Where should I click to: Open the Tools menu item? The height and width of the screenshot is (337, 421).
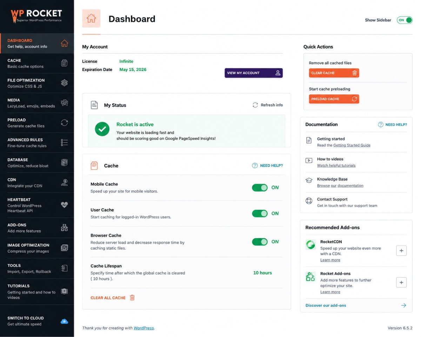(x=37, y=268)
